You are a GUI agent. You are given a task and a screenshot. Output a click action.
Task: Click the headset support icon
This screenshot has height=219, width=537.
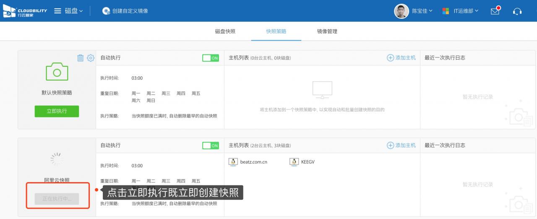click(x=517, y=11)
